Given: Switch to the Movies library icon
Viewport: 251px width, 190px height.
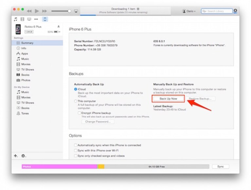Looking at the screenshot, I should [x=22, y=19].
